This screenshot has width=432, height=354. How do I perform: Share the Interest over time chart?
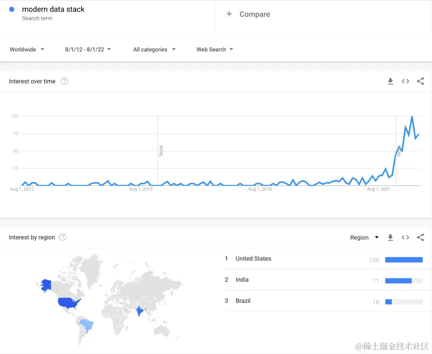420,81
